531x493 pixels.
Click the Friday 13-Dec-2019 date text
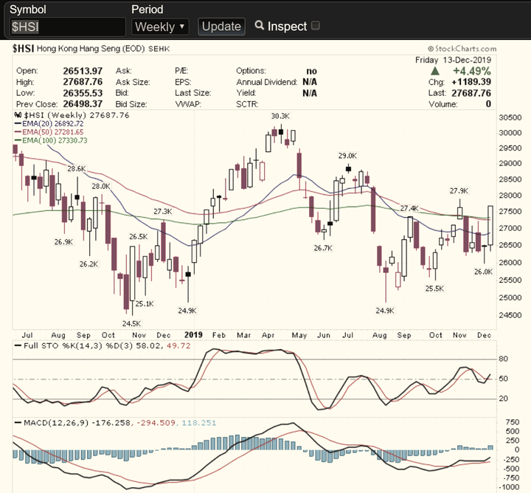453,61
